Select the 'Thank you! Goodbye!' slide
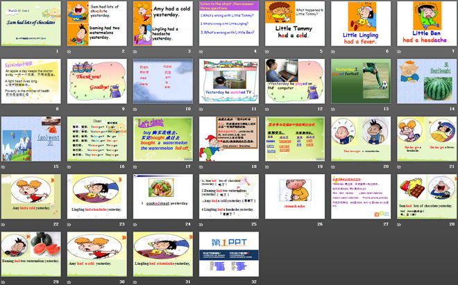Screen dimensions: 458x285 (97, 81)
